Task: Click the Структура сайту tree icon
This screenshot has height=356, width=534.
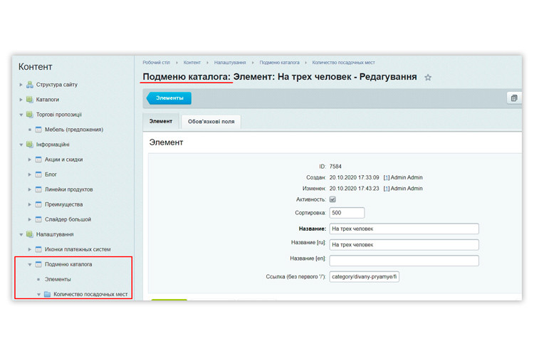Action: [x=30, y=85]
